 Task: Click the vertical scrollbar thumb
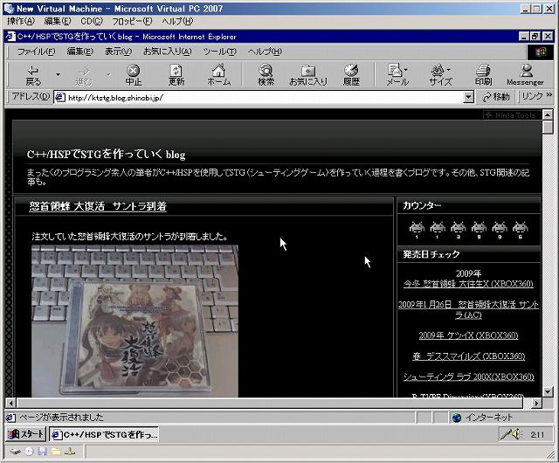click(x=548, y=127)
